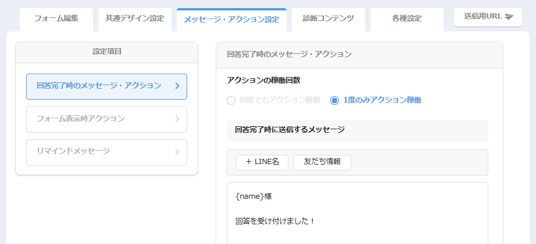
Task: Open the 各種設定 tab
Action: (407, 20)
